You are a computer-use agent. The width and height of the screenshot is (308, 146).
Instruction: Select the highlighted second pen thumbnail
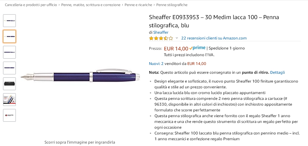click(9, 36)
